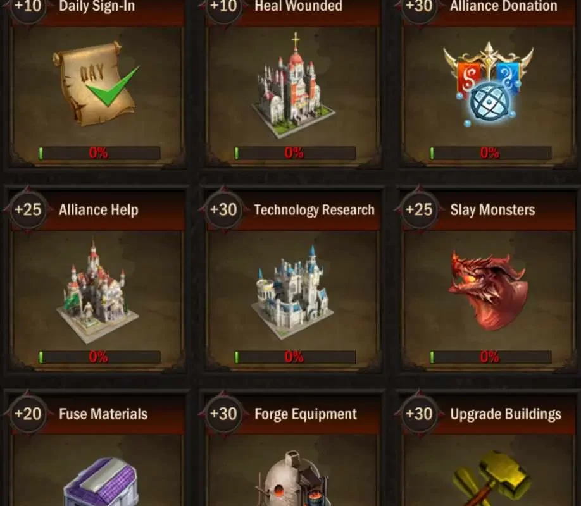The image size is (581, 506).
Task: Select the Upgrade Buildings golden hammer icon
Action: [x=491, y=478]
